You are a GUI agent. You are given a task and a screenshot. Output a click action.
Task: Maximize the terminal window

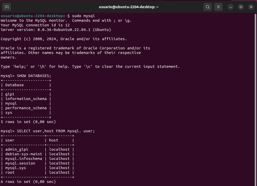coord(240,7)
